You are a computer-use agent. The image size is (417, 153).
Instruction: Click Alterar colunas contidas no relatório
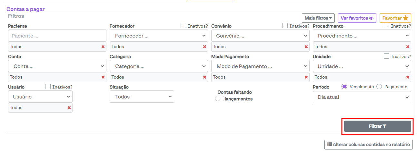pos(368,145)
